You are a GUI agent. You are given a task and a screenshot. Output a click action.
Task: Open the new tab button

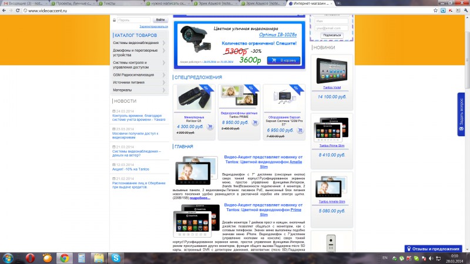tap(339, 3)
